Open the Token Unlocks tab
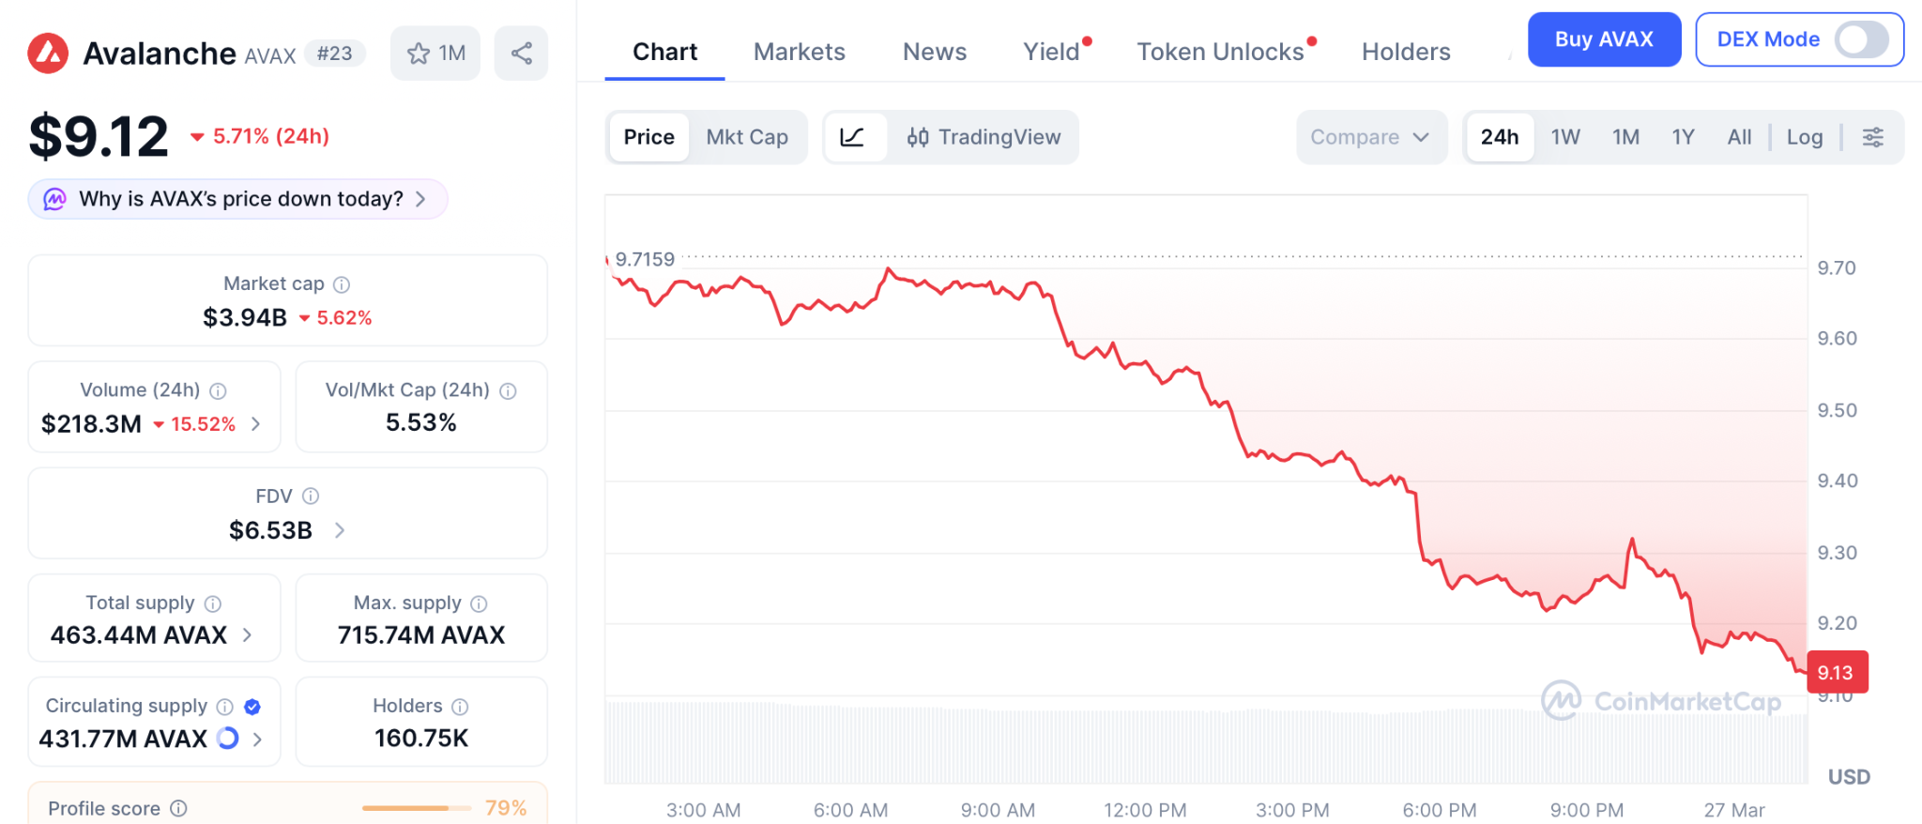The width and height of the screenshot is (1922, 824). point(1220,52)
